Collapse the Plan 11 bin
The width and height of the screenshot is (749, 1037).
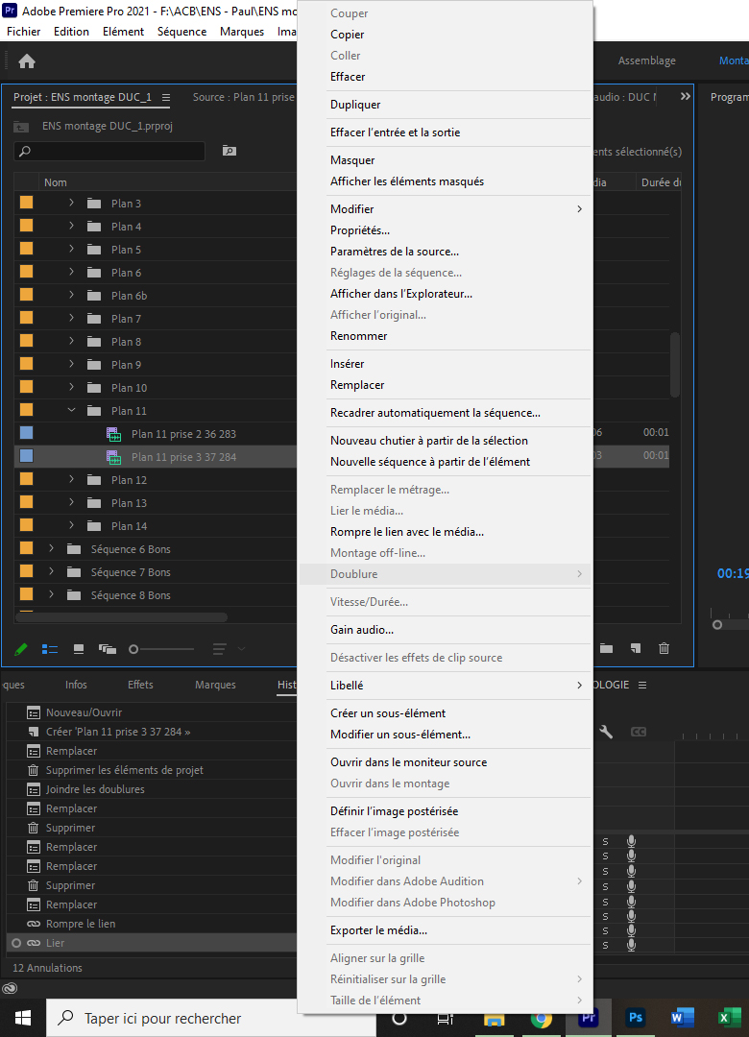pyautogui.click(x=72, y=411)
